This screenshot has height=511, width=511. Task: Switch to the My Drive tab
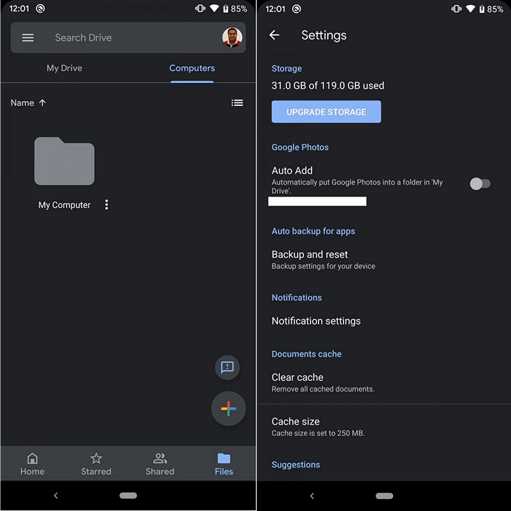(64, 68)
